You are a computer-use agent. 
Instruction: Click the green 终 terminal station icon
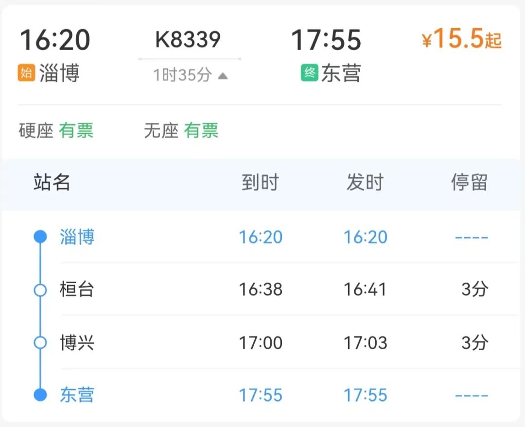click(309, 73)
